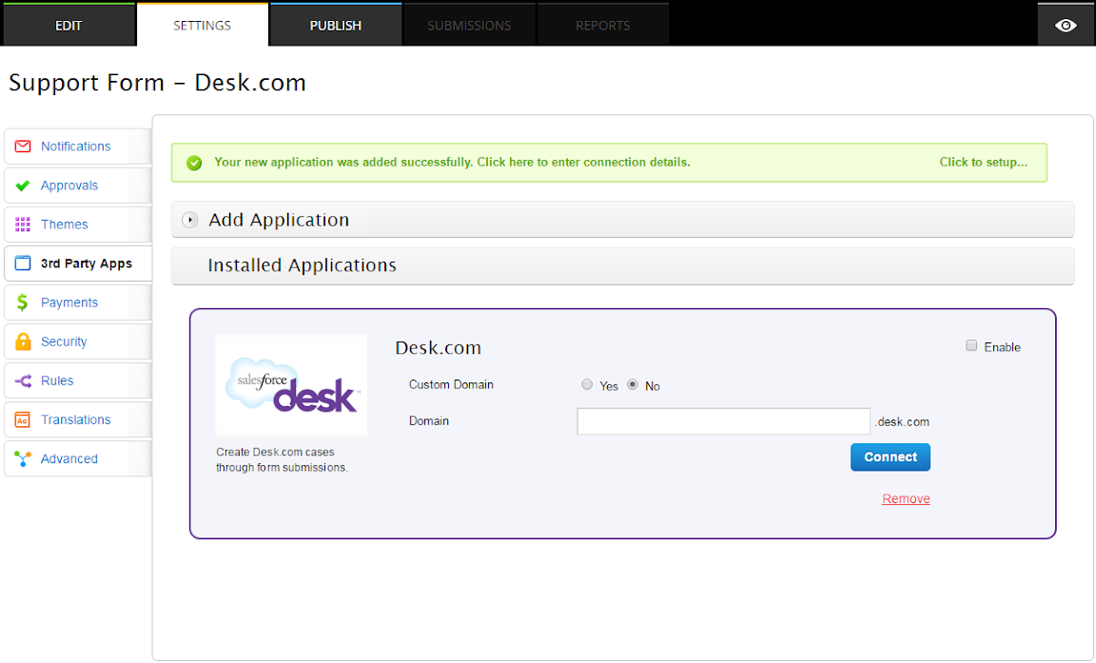Viewport: 1096px width, 663px height.
Task: Click into the Domain text field
Action: click(x=723, y=421)
